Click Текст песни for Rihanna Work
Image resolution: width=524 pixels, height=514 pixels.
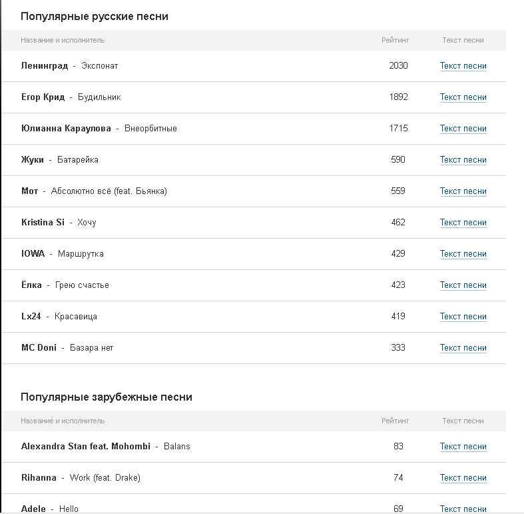coord(463,478)
